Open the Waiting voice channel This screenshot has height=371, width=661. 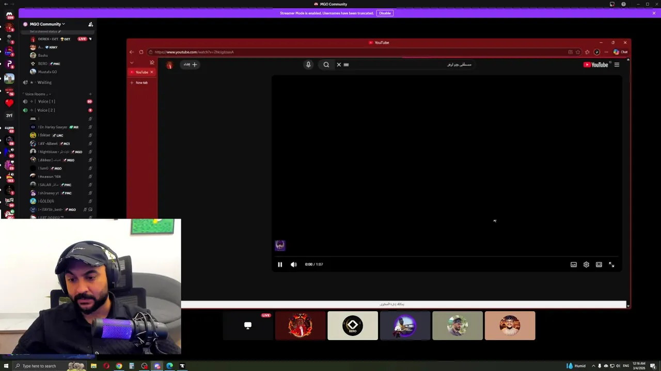tap(44, 82)
